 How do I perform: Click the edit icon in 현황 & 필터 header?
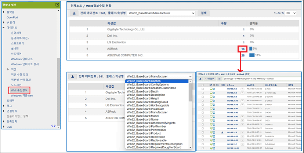click(57, 5)
